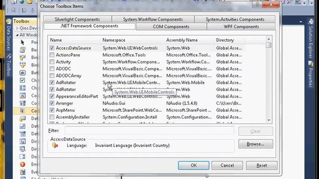319x179 pixels.
Task: Click into the Filter text field
Action: coord(150,130)
